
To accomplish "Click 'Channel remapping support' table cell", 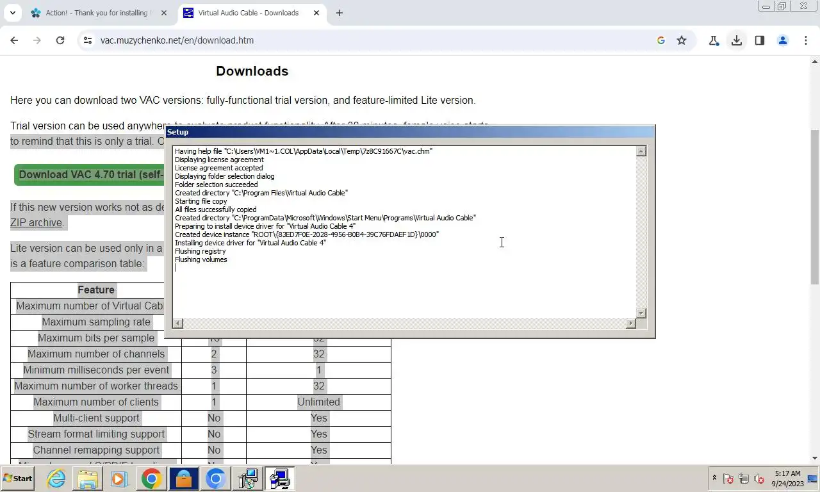I will point(96,450).
